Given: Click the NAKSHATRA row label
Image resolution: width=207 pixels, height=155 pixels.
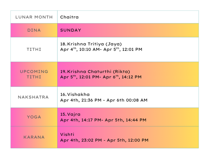Looking at the screenshot, I should pos(34,97).
